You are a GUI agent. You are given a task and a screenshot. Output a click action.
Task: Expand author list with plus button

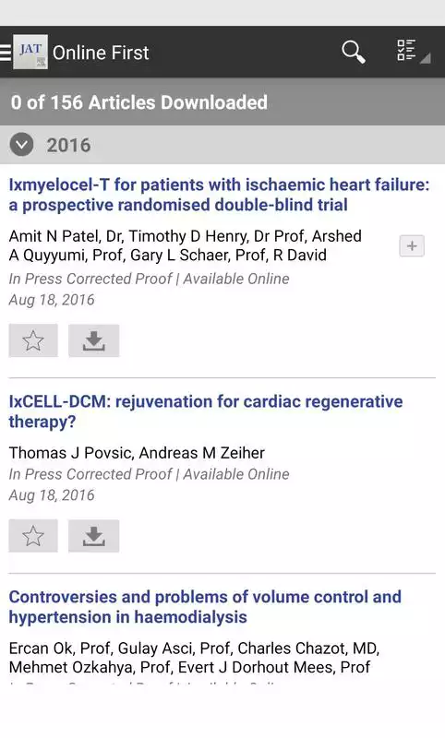click(x=412, y=245)
